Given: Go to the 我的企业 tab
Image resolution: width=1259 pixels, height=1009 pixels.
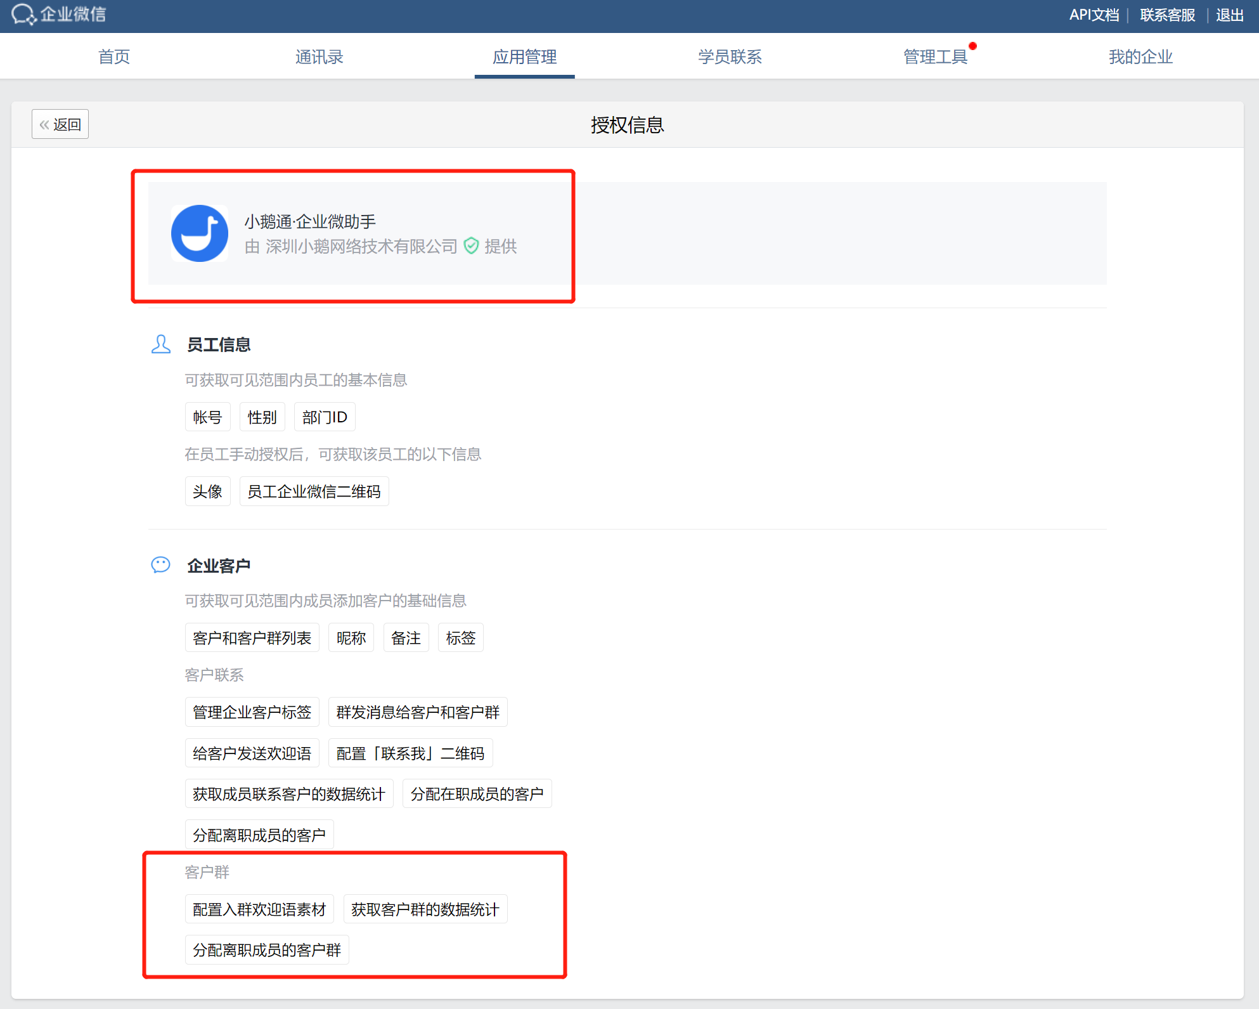Looking at the screenshot, I should (x=1141, y=56).
